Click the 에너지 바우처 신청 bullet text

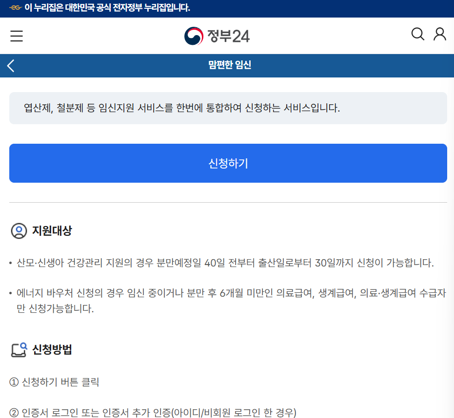tap(231, 301)
